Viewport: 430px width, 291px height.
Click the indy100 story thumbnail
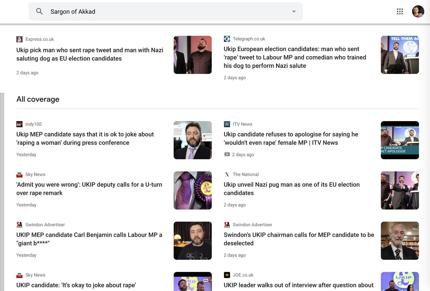pos(193,140)
